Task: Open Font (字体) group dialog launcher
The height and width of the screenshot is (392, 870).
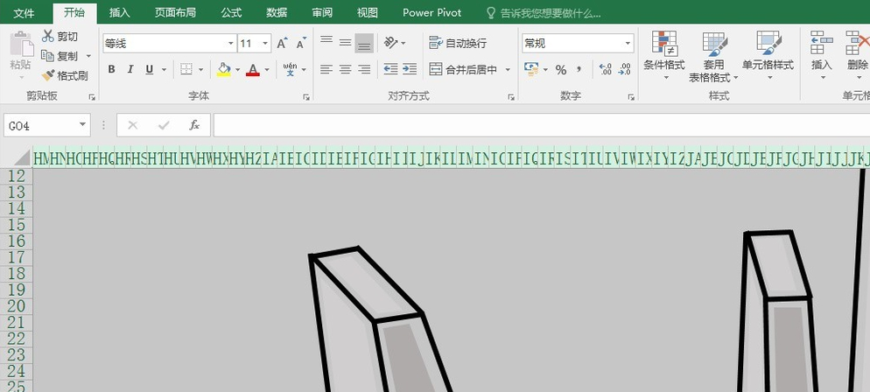Action: pyautogui.click(x=305, y=97)
